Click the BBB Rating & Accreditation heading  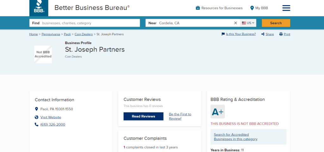[x=238, y=99]
